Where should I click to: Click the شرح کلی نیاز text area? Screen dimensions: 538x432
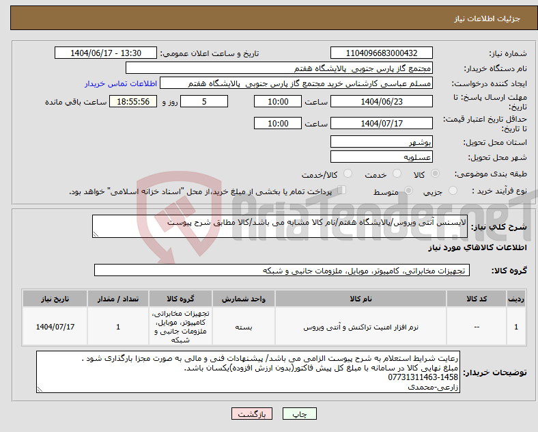click(x=280, y=226)
